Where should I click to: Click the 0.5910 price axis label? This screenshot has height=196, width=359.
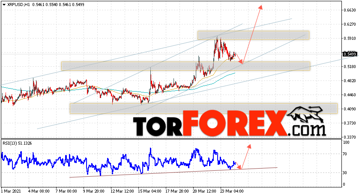[x=350, y=39]
